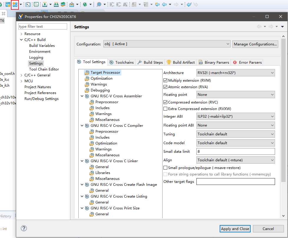Select the Tool Settings tab
The image size is (288, 238).
click(x=91, y=62)
